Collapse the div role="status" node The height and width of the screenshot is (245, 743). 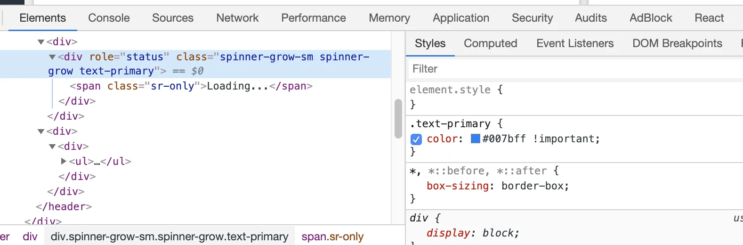(x=52, y=57)
